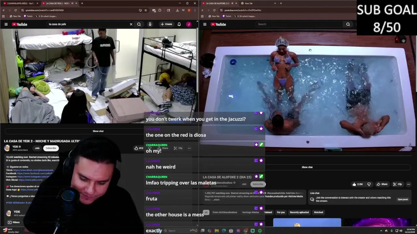Go back in the right browser window
This screenshot has width=417, height=234.
pyautogui.click(x=202, y=10)
